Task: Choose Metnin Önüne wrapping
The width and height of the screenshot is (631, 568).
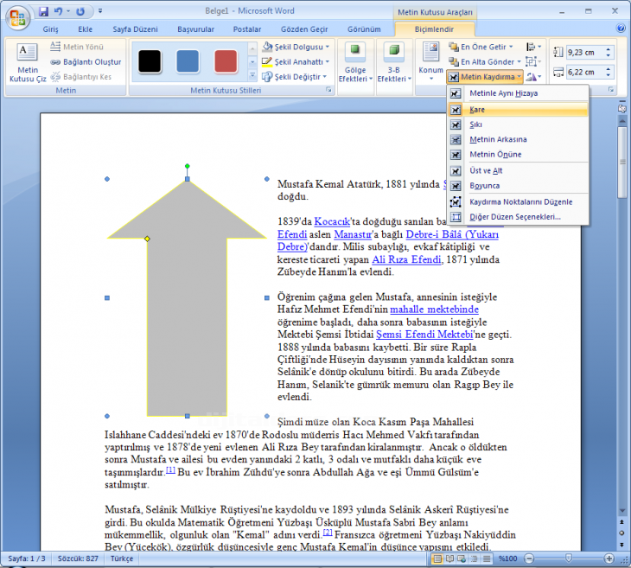Action: coord(518,154)
